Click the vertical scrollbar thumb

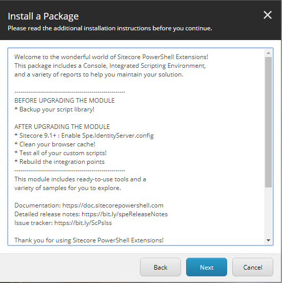(268, 122)
